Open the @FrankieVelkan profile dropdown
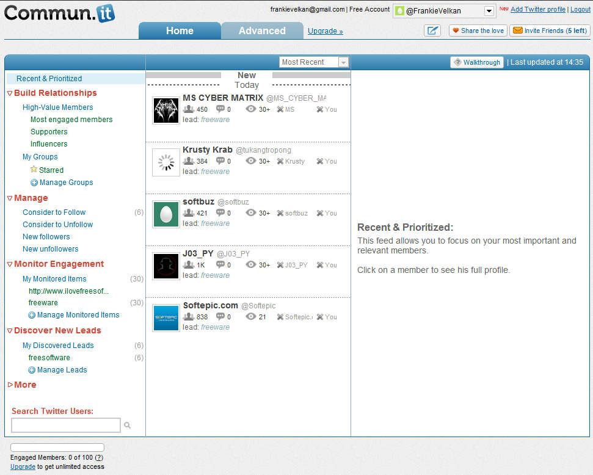This screenshot has height=475, width=593. 489,11
